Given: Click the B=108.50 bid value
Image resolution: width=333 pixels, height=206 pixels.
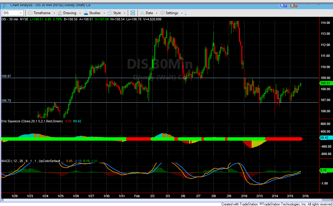Looking at the screenshot, I should pyautogui.click(x=70, y=19).
